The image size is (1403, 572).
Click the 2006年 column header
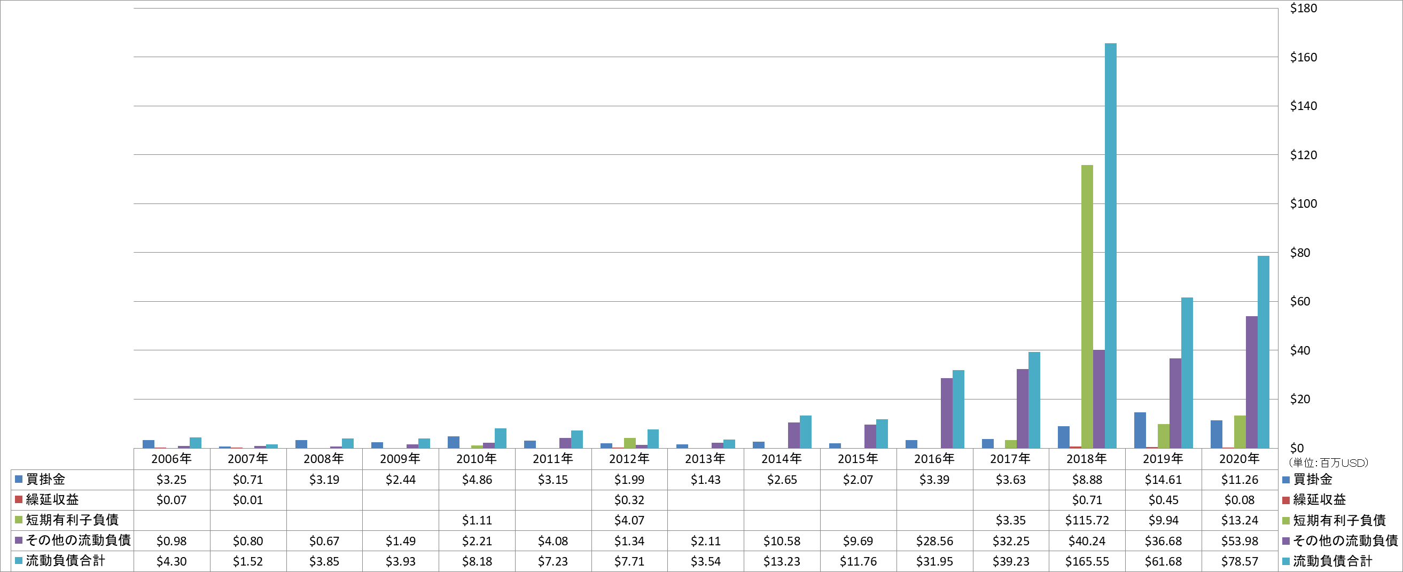click(172, 459)
